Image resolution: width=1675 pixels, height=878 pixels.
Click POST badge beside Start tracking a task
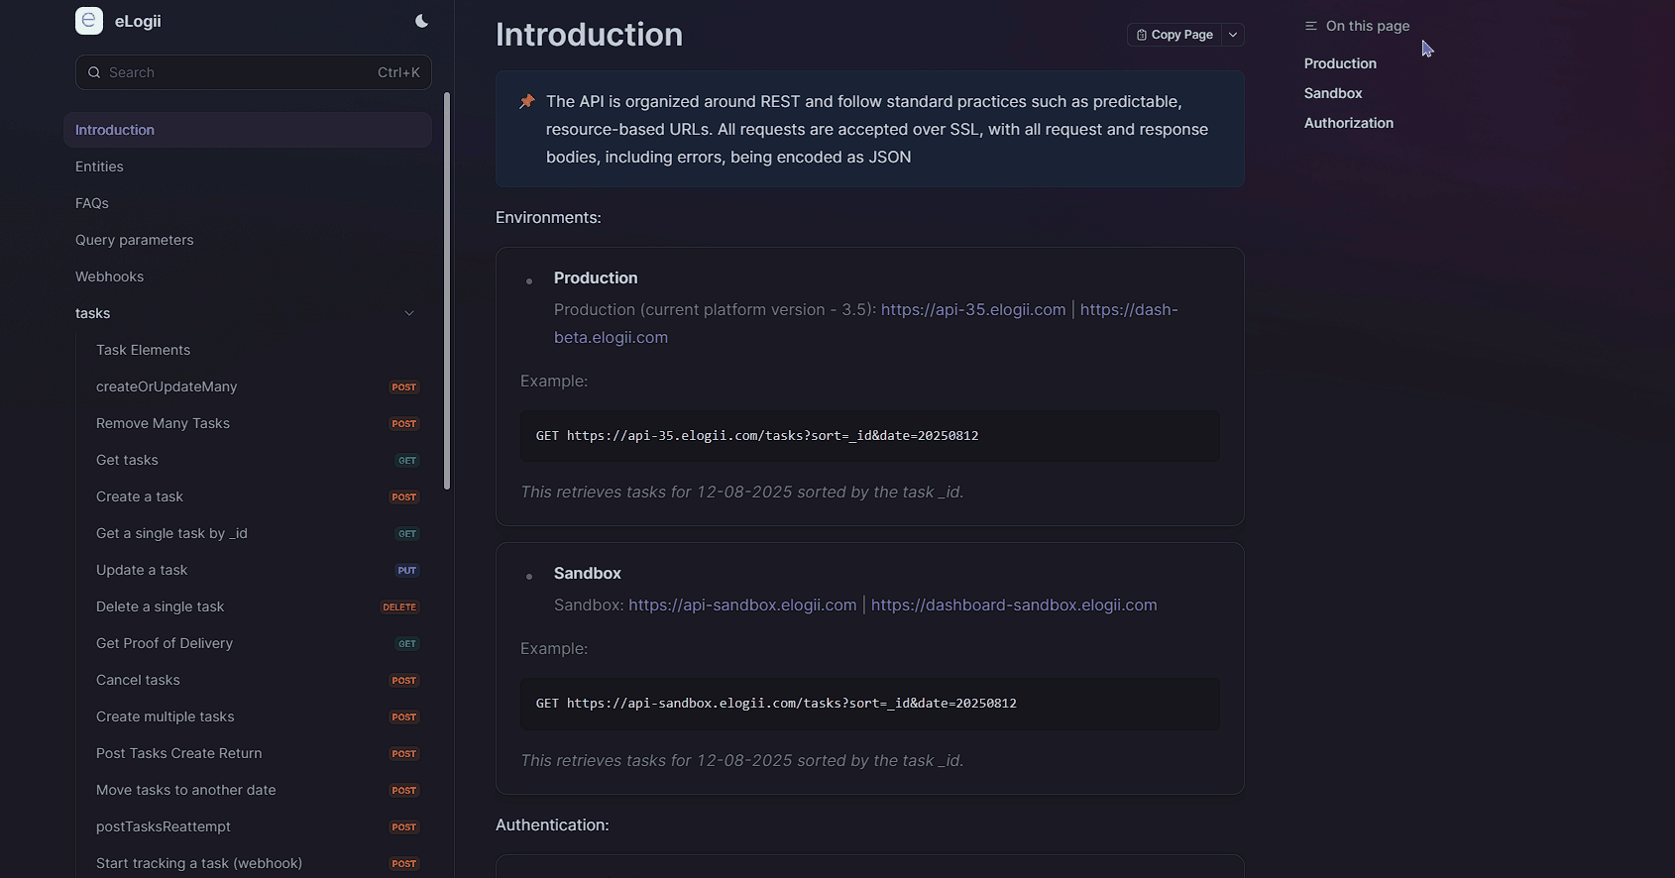point(403,864)
